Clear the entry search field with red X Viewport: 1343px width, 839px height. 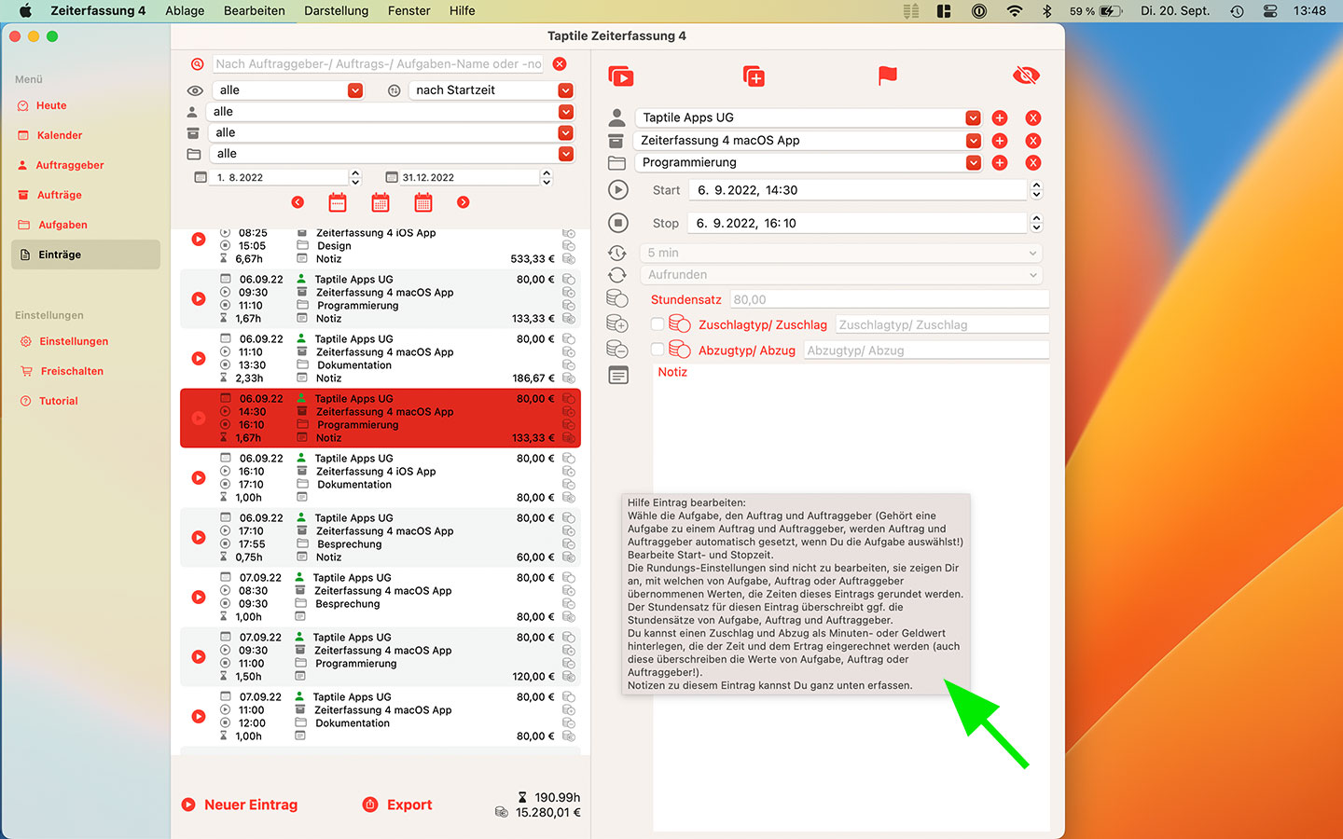560,64
